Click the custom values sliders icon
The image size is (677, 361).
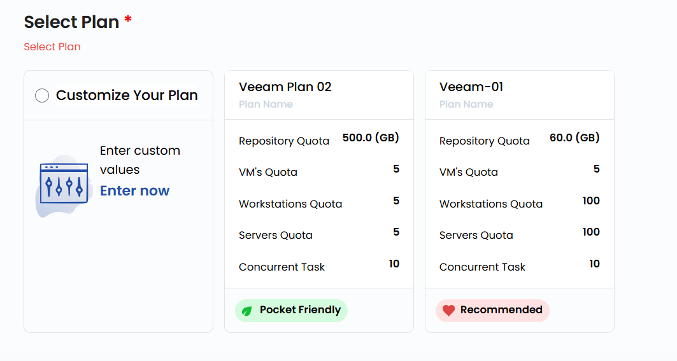point(63,185)
